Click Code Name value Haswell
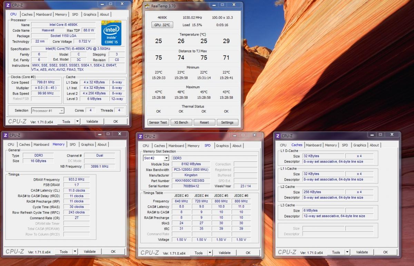The width and height of the screenshot is (414, 266). [x=47, y=30]
